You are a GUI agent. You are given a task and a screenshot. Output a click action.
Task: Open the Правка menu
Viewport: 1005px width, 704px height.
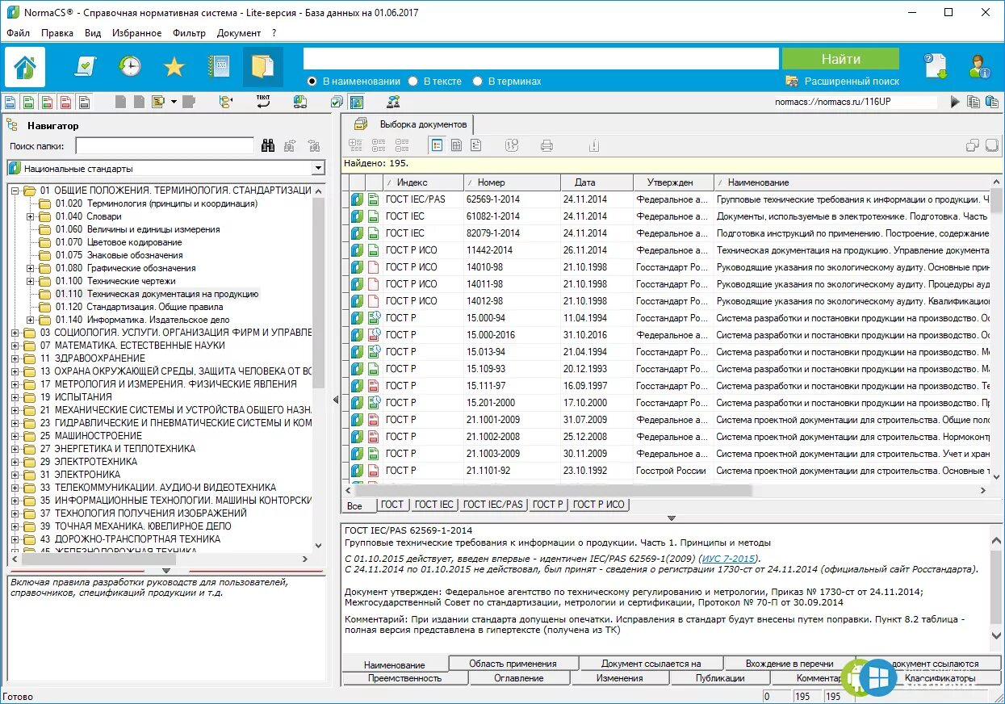57,33
